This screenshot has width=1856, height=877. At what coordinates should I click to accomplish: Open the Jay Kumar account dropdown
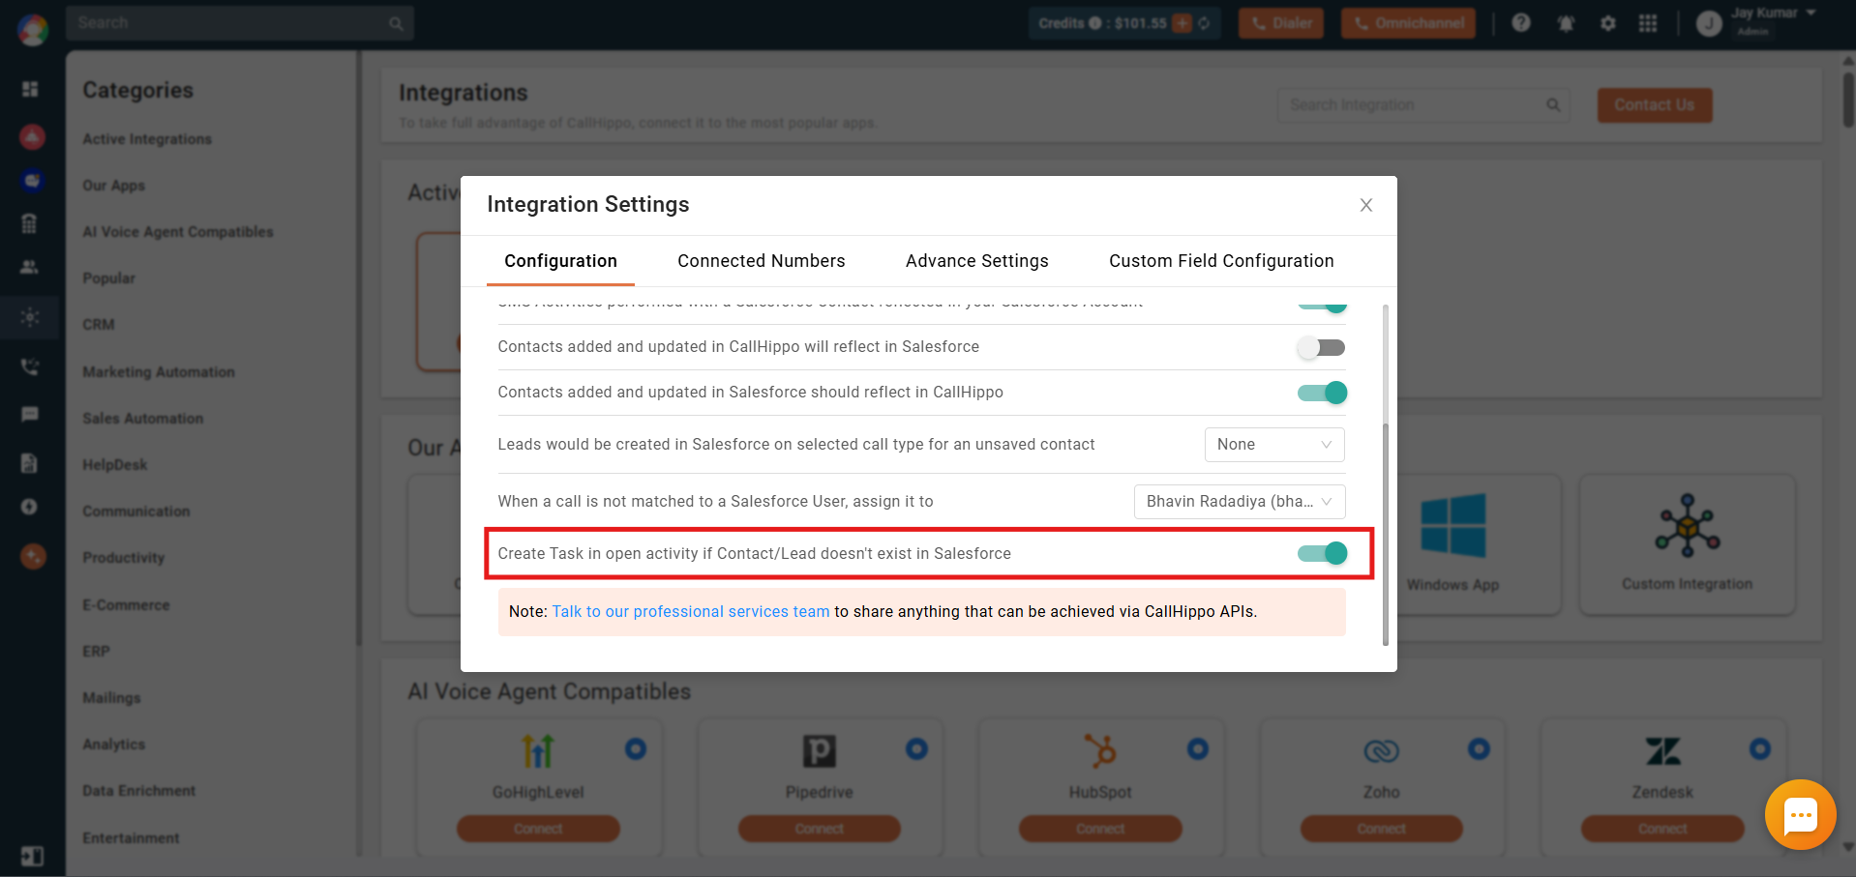[1756, 22]
